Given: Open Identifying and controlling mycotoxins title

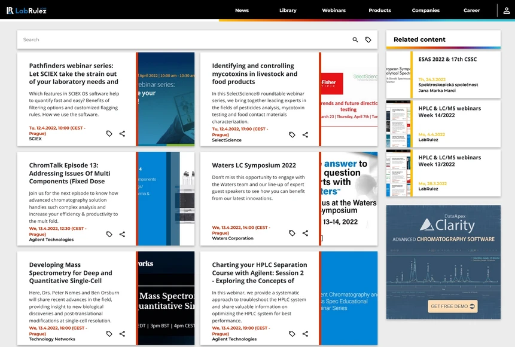Looking at the screenshot, I should tap(255, 74).
